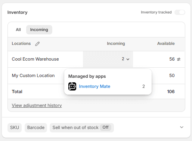Click the Cool Ecom Warehouse location name
192x141 pixels.
coord(35,59)
